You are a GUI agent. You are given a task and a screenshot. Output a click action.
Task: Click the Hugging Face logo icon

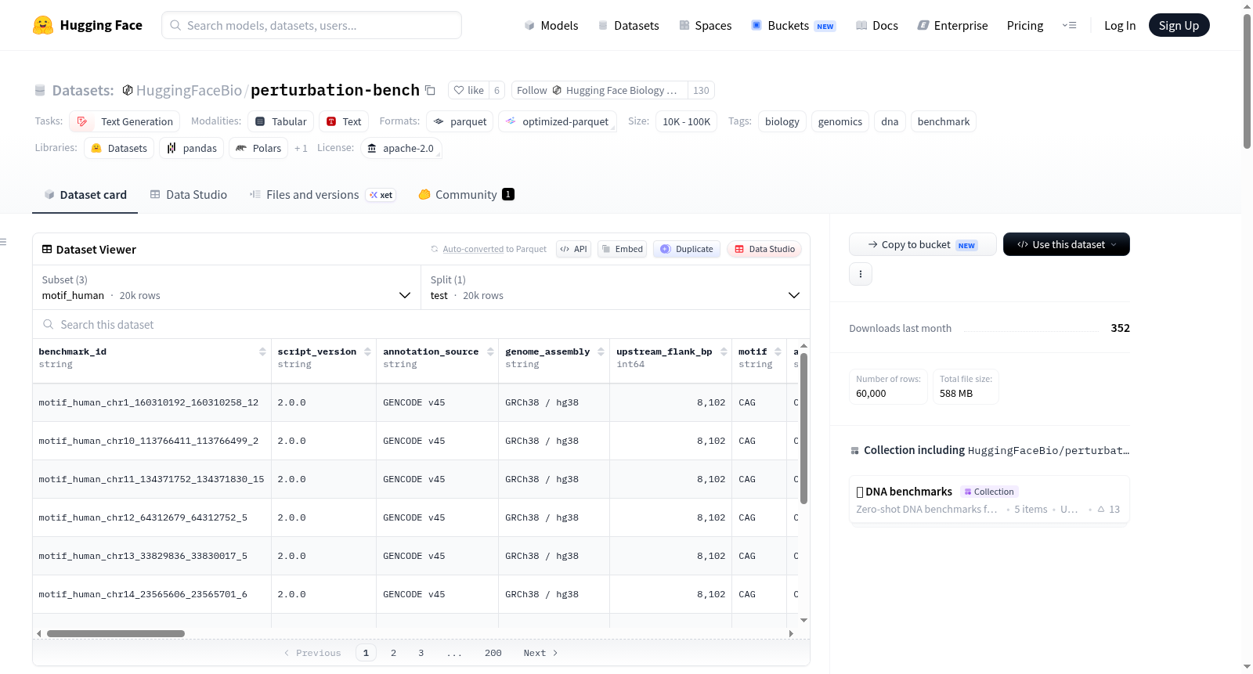pos(43,25)
